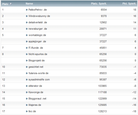This screenshot has width=138, height=115.
Task: Click the Platz sort arrow icon
Action: pyautogui.click(x=11, y=4)
